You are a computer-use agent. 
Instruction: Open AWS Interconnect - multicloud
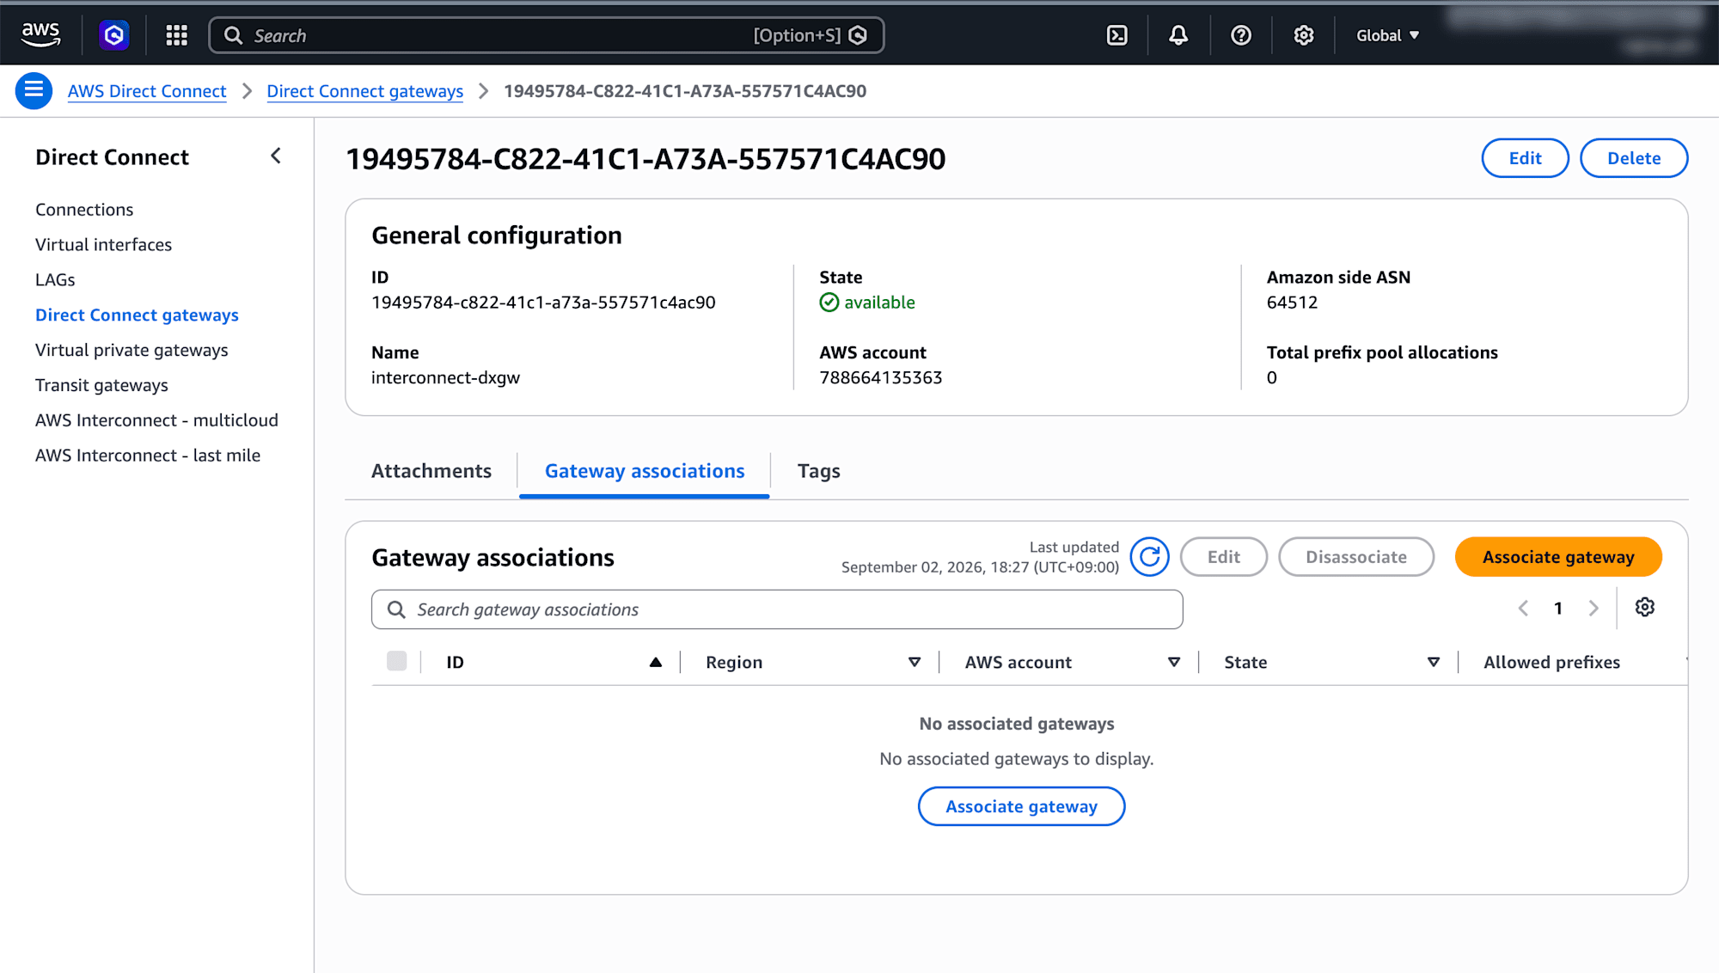156,420
